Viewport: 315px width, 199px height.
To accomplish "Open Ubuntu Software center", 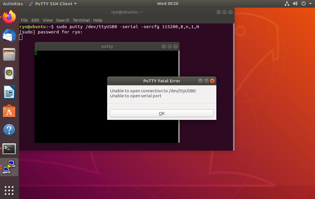I will pos(9,111).
